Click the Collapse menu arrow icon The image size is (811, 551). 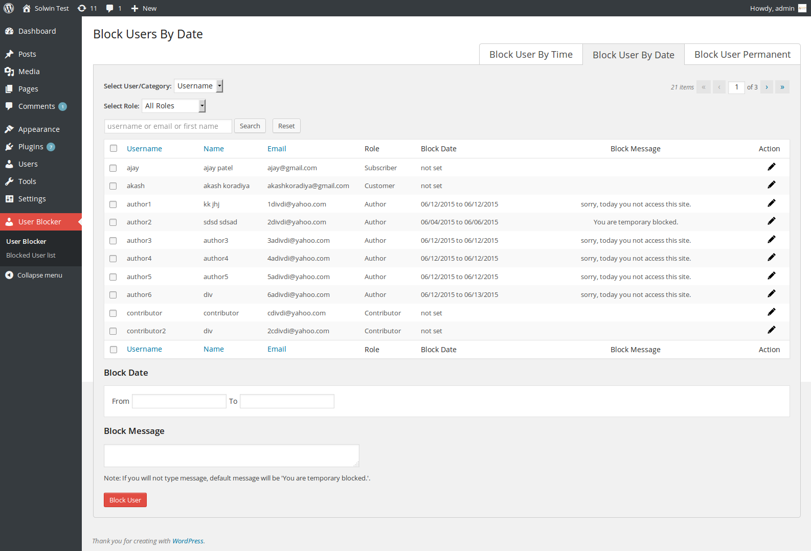click(x=9, y=275)
